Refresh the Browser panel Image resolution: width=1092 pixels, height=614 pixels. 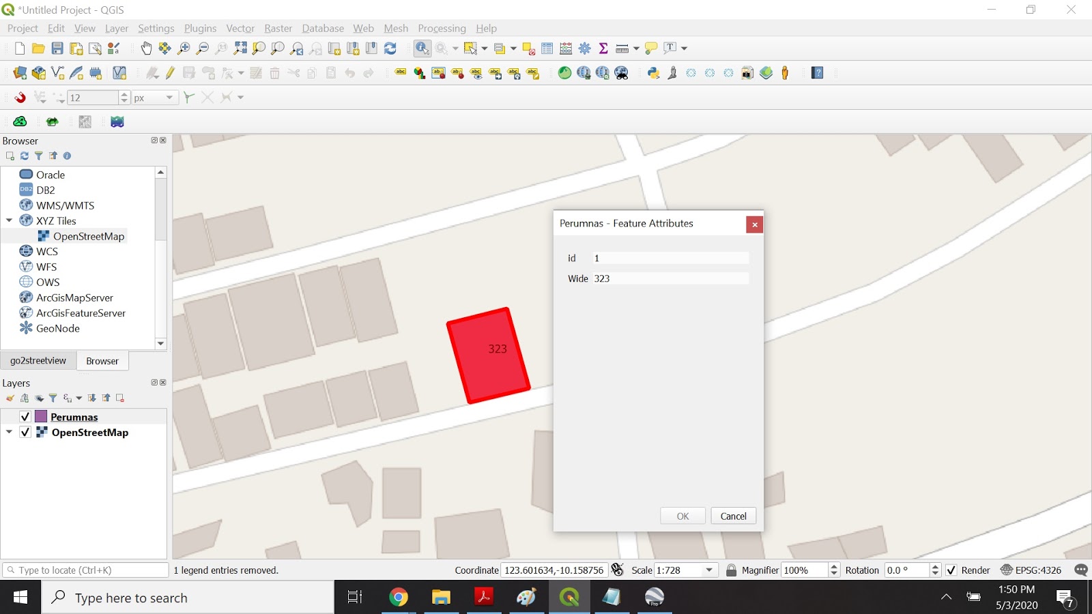(x=25, y=156)
